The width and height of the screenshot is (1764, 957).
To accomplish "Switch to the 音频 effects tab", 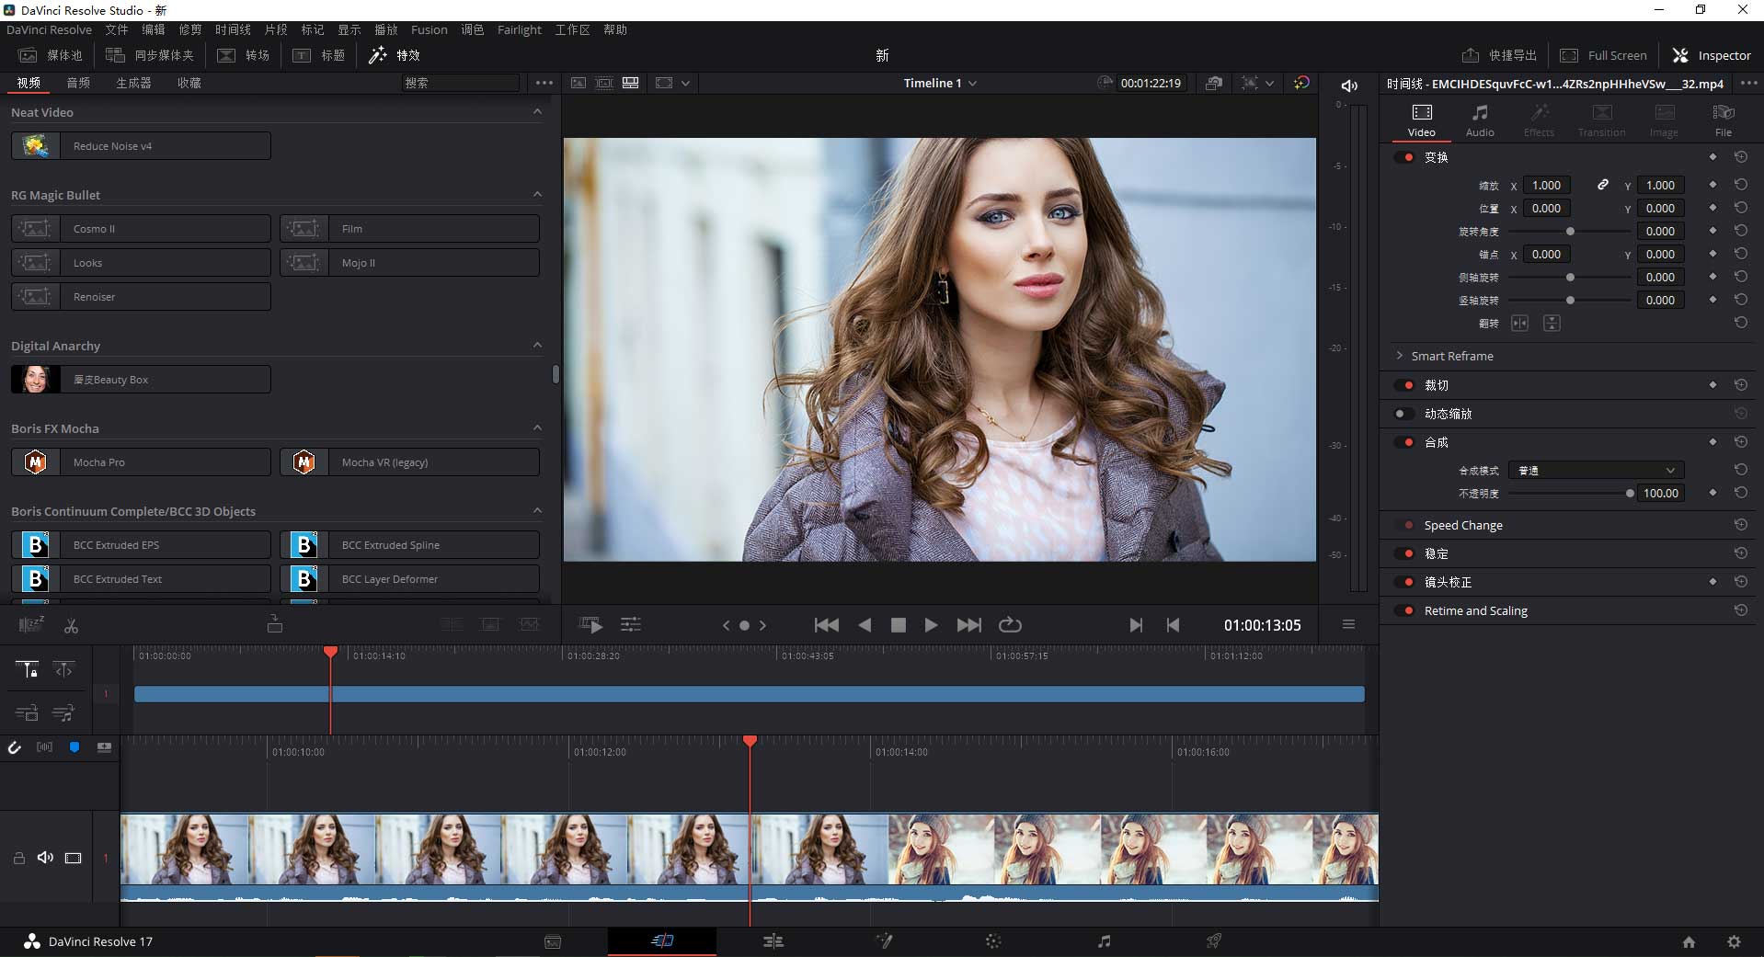I will [x=78, y=83].
